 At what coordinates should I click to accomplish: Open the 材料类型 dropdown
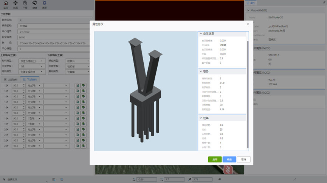[x=32, y=61]
